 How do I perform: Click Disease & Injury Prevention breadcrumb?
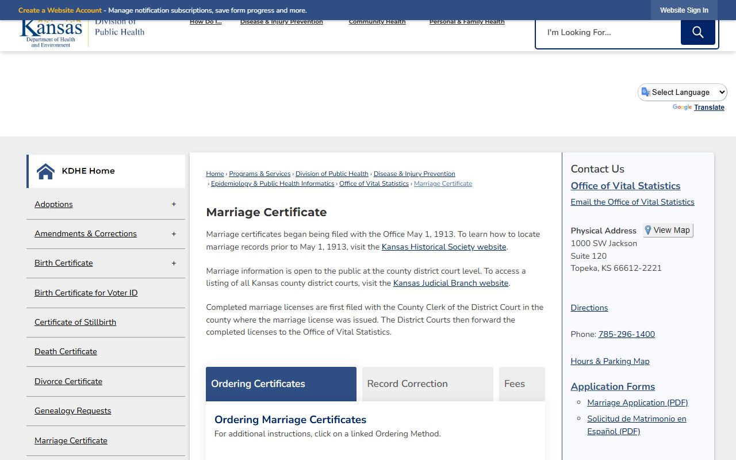(414, 174)
